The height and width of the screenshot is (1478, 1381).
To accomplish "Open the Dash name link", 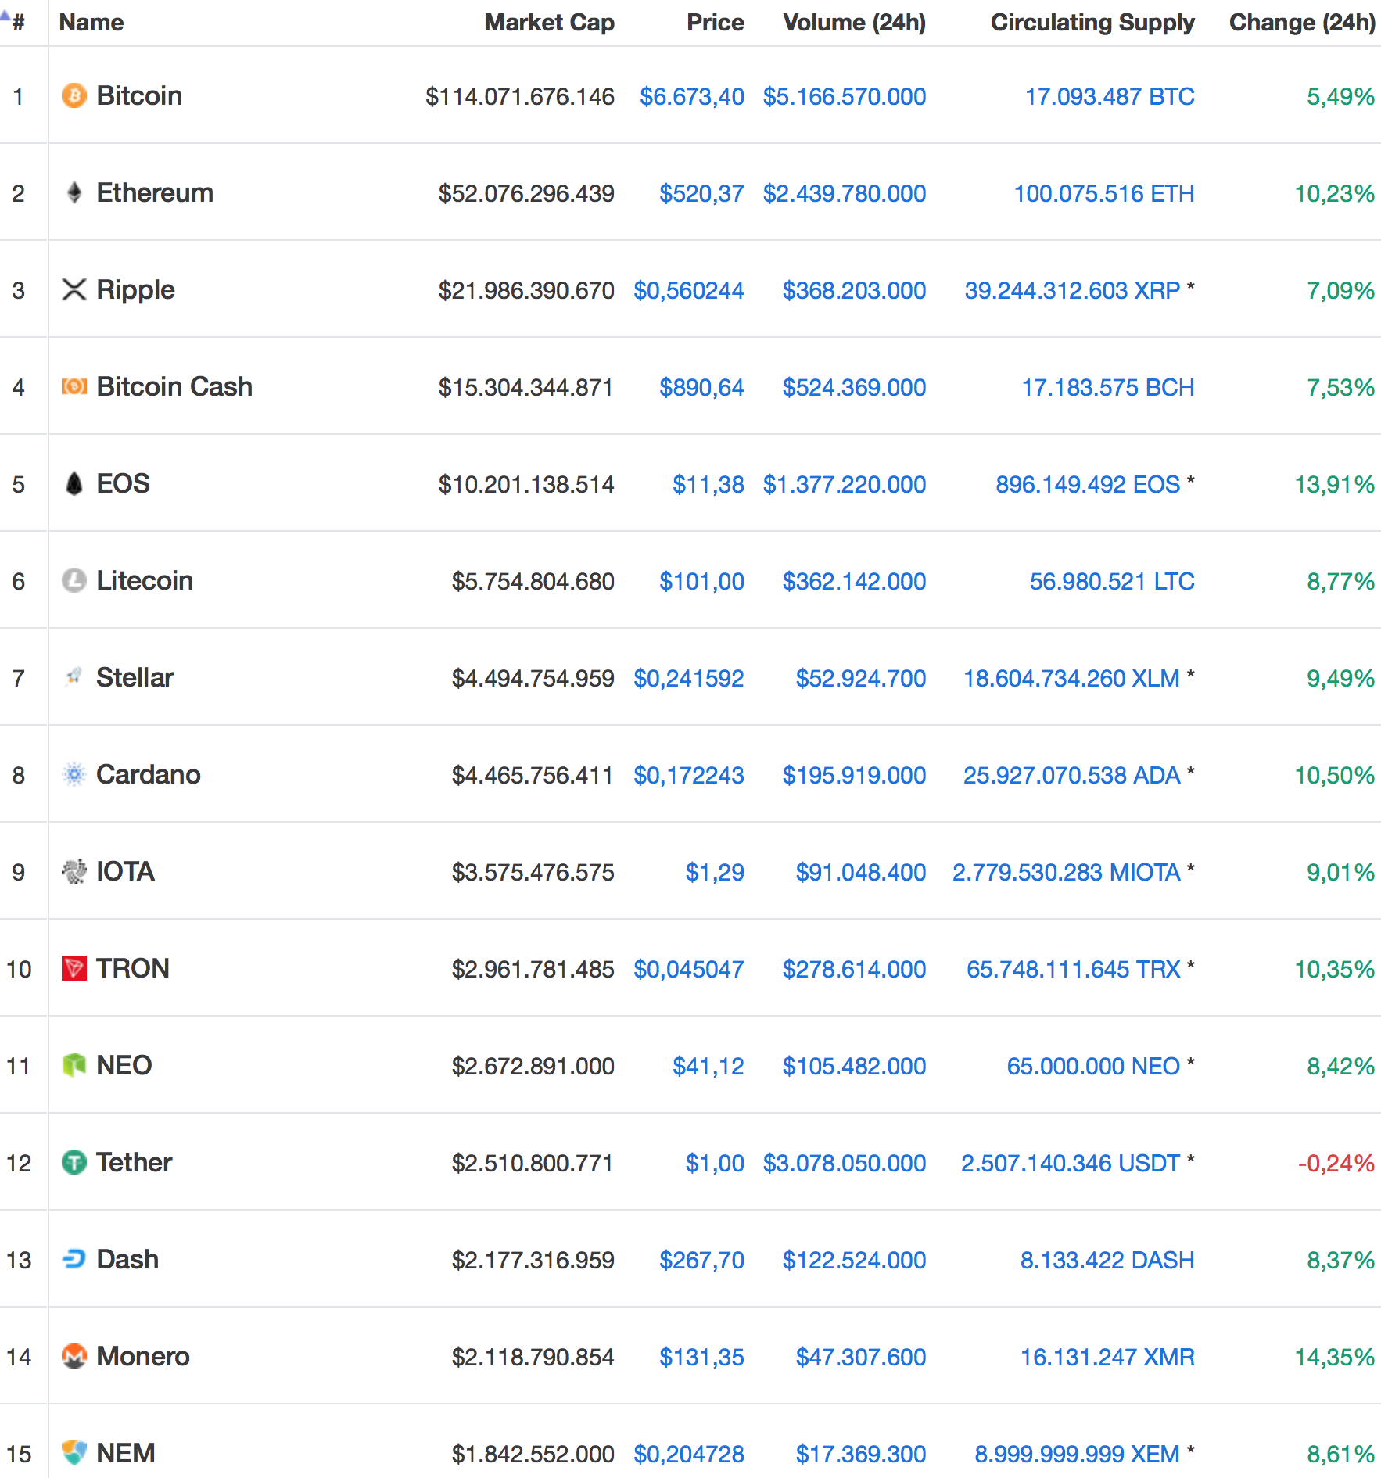I will point(127,1259).
